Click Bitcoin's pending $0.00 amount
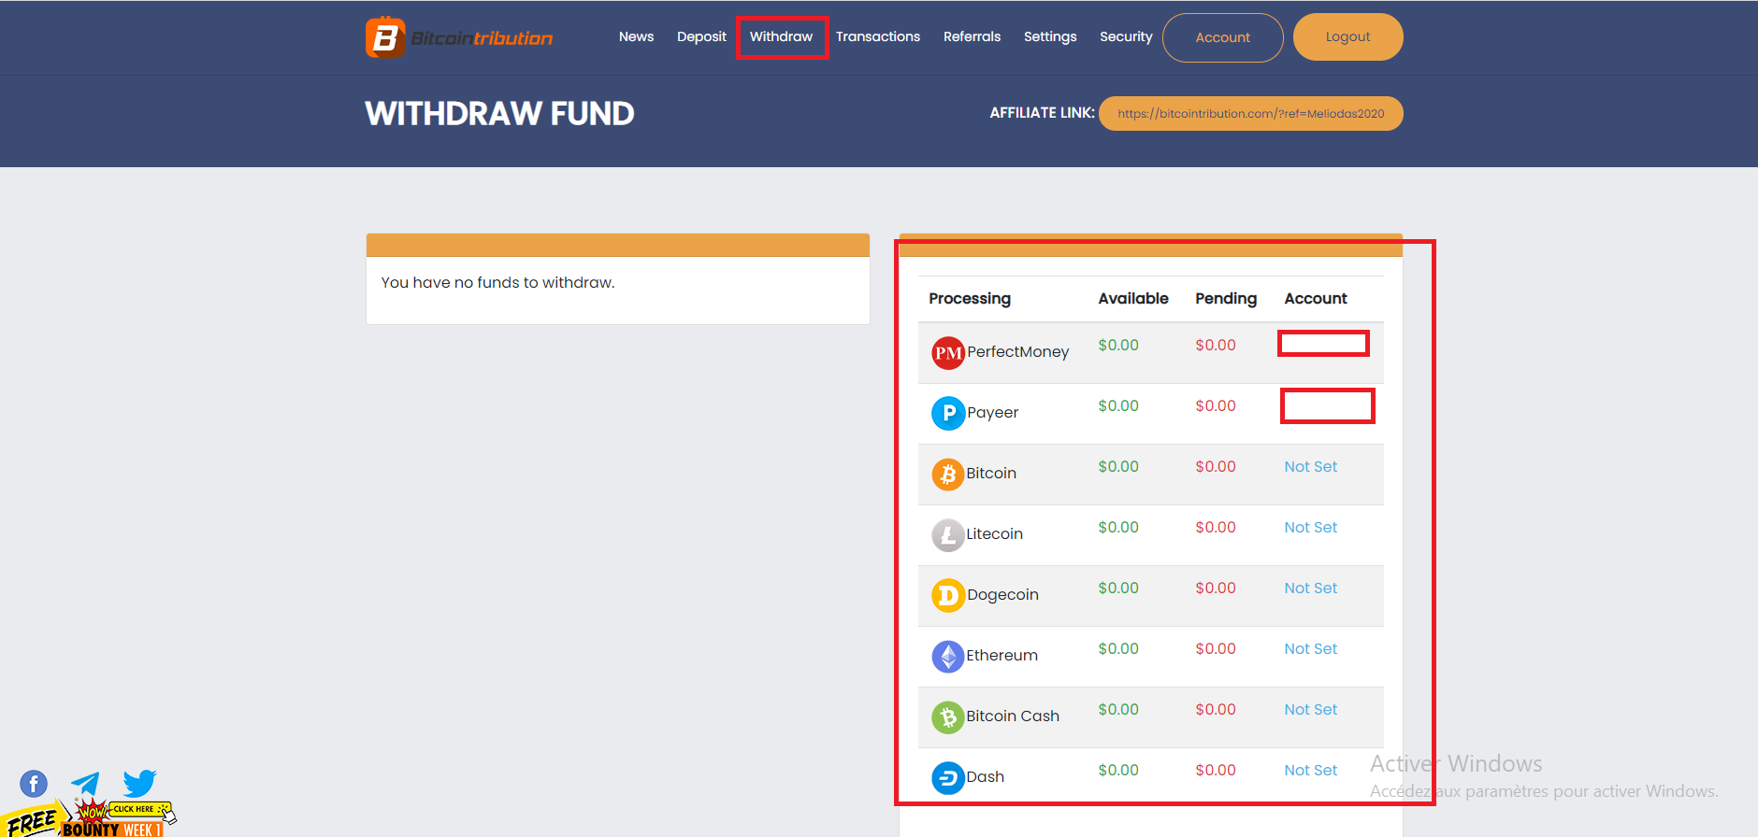The width and height of the screenshot is (1758, 837). (1216, 467)
